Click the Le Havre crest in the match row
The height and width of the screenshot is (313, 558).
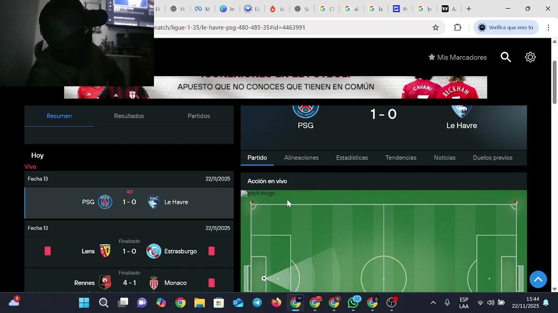[x=153, y=202]
